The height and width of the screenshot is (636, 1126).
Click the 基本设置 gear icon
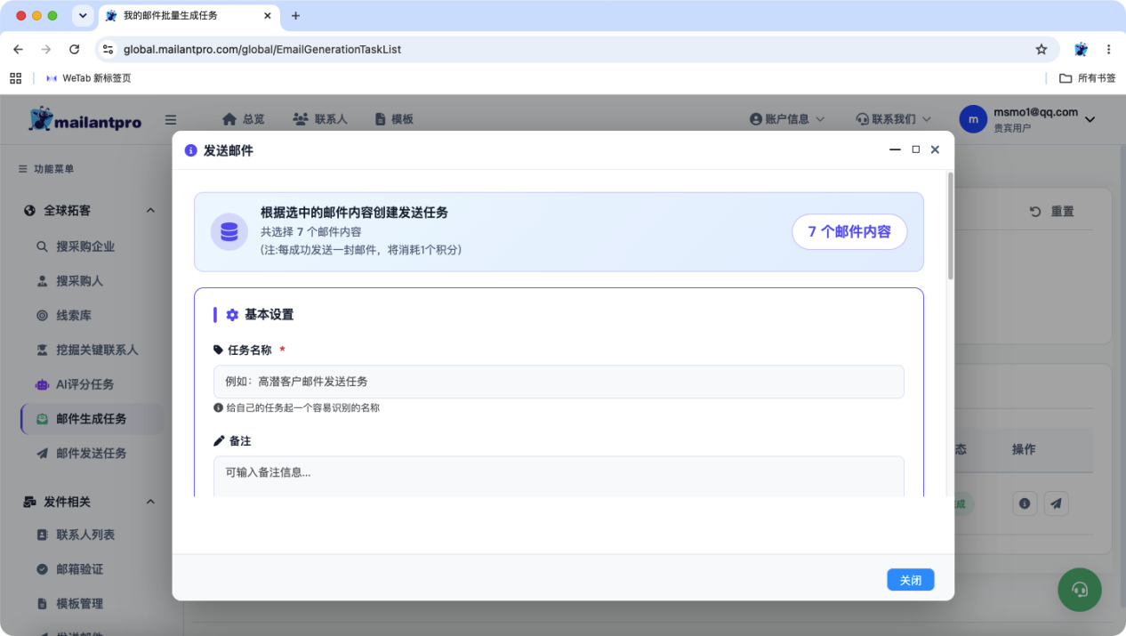click(232, 315)
